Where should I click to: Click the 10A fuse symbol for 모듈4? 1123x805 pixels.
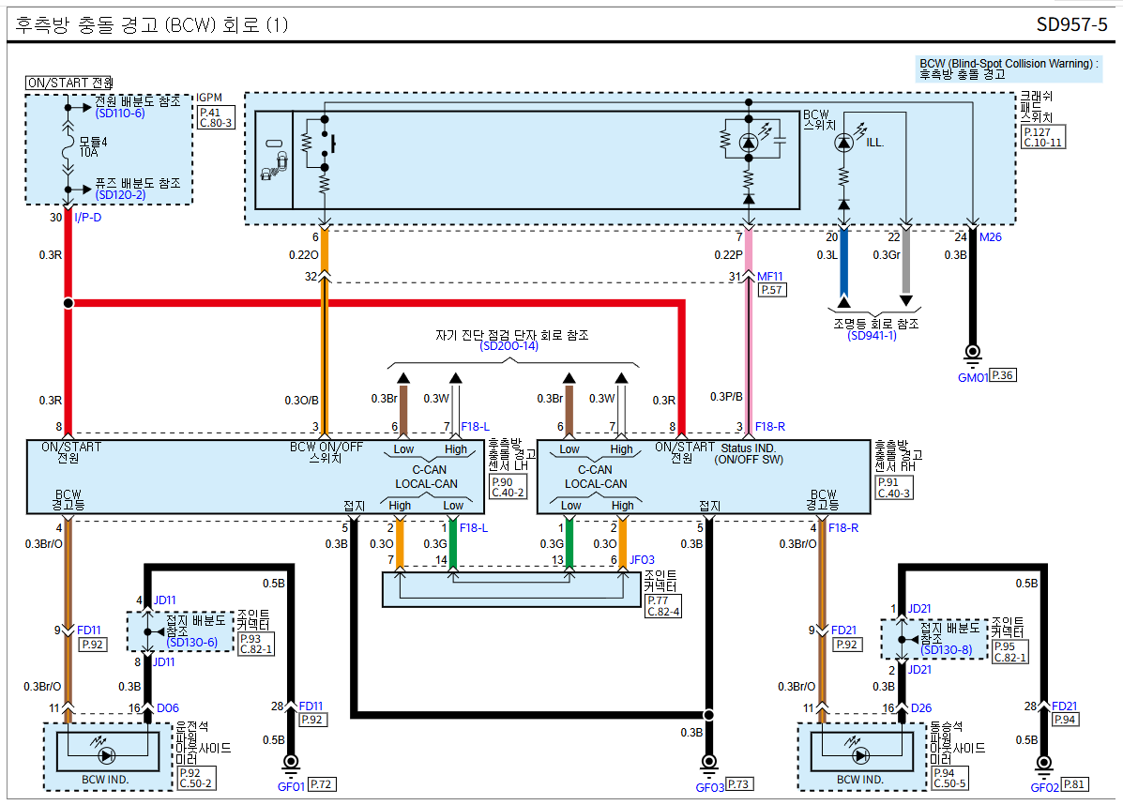68,148
